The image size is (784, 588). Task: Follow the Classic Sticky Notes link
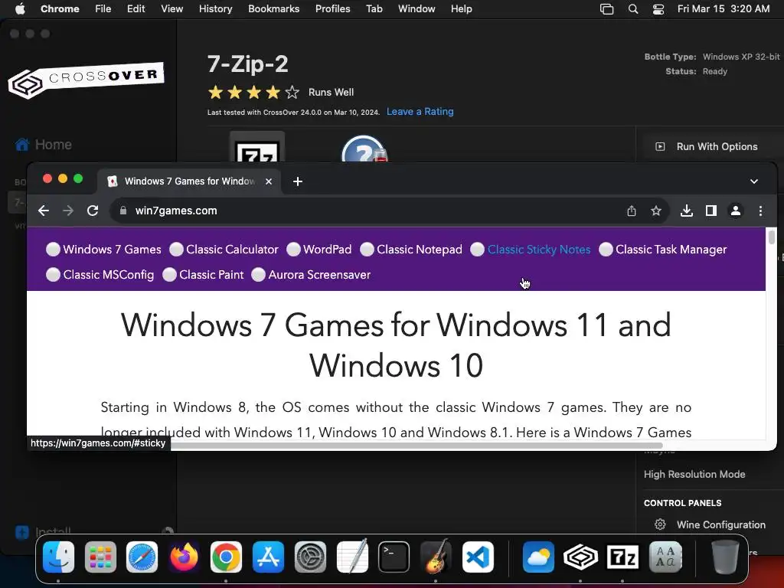point(539,249)
